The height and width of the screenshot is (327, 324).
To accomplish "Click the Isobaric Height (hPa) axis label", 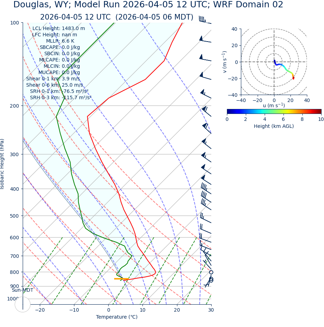I will tap(2, 164).
